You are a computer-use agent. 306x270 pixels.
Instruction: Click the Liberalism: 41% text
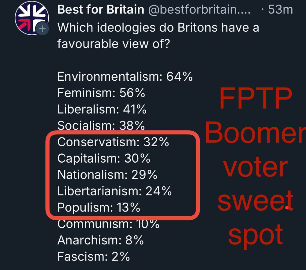(x=102, y=109)
